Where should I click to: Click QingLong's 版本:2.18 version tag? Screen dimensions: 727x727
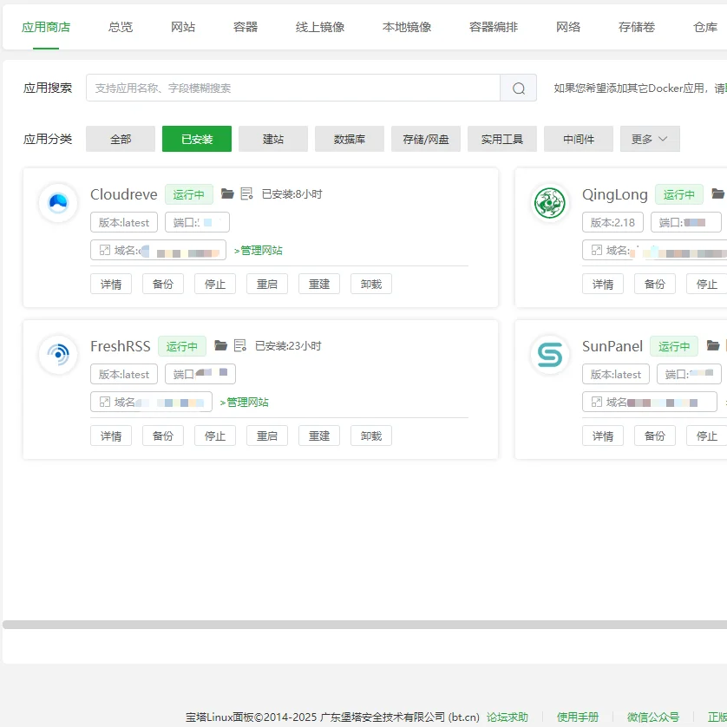[612, 222]
